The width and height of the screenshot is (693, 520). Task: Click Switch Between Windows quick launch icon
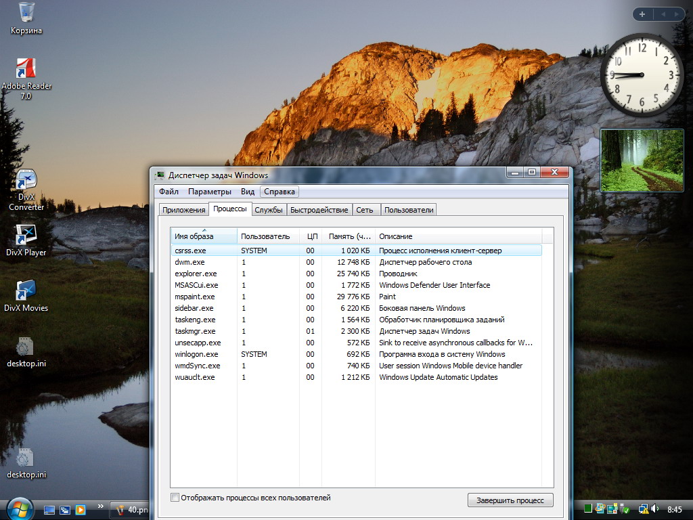(65, 510)
